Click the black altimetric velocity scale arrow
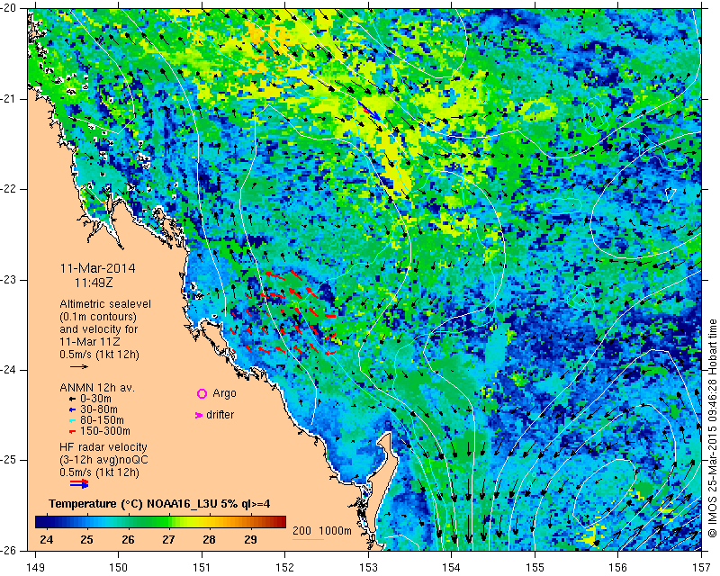Viewport: 720px width, 576px height. pos(79,366)
